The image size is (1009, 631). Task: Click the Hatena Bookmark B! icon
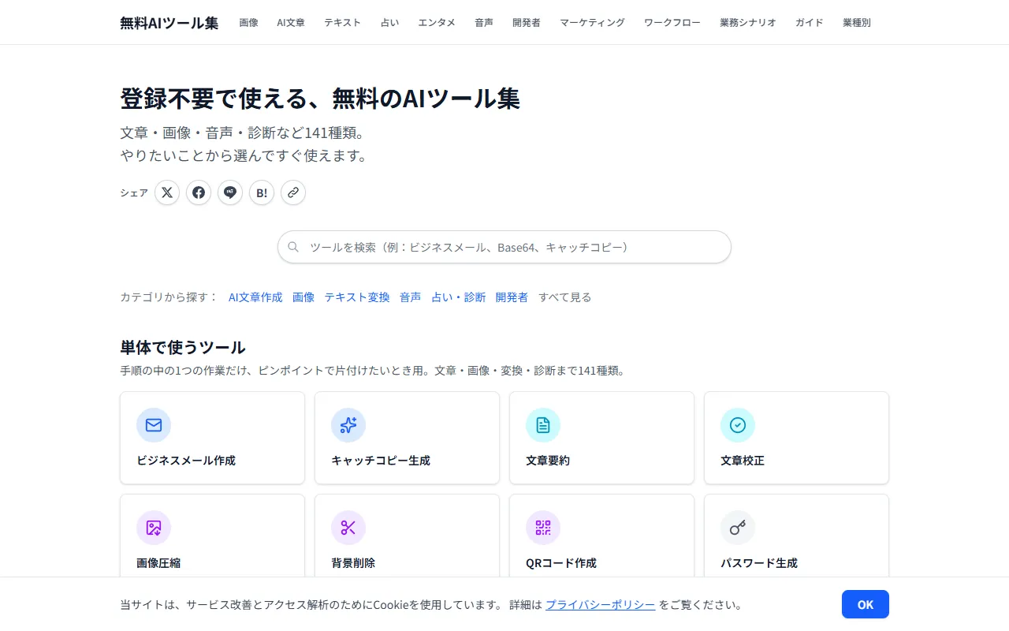click(x=262, y=192)
